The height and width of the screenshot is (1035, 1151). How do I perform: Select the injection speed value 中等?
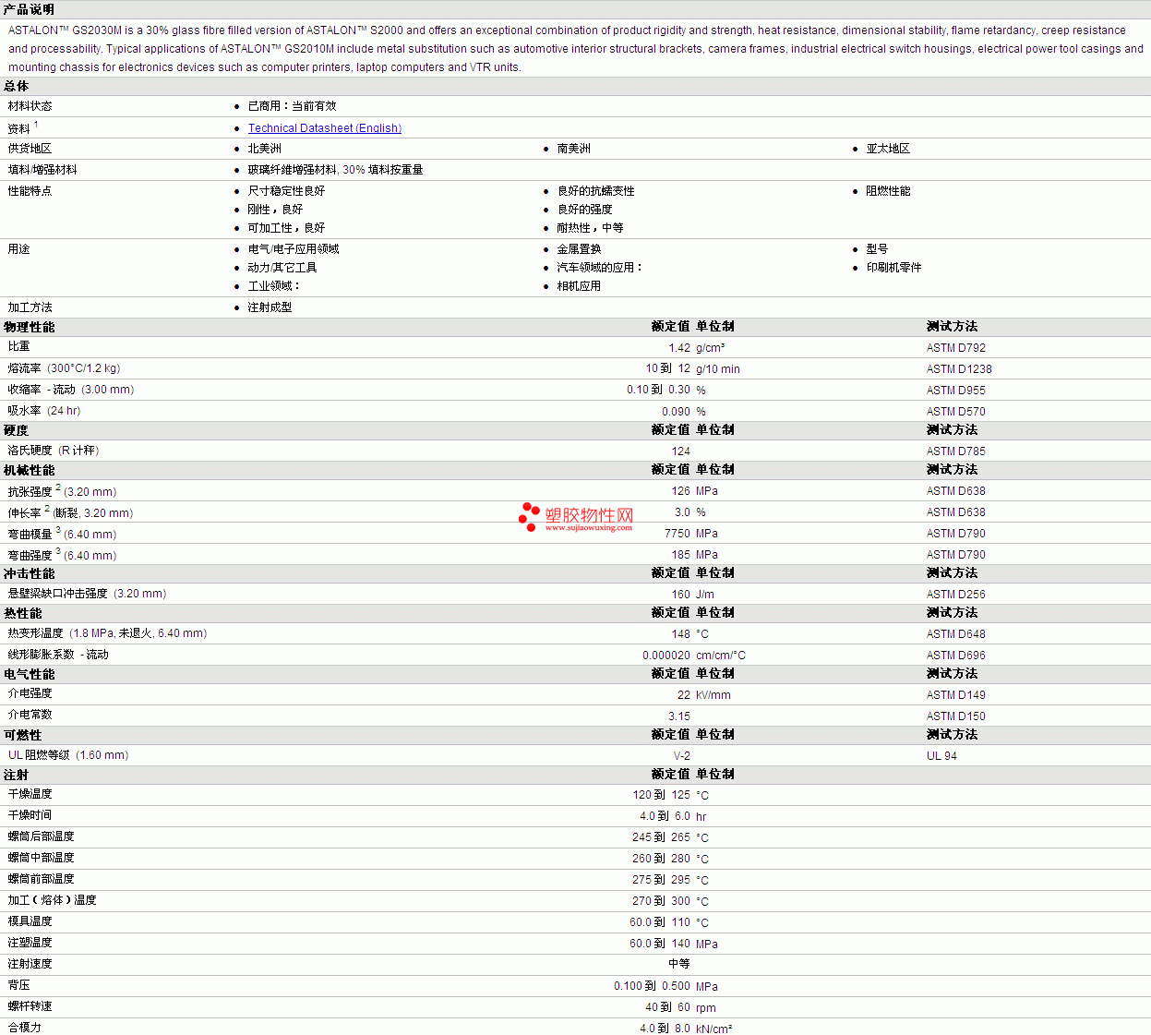point(679,964)
